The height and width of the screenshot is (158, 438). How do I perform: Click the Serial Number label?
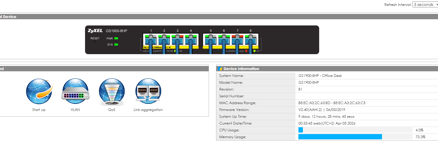232,96
